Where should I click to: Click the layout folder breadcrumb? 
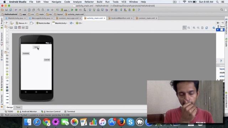[x=58, y=14]
